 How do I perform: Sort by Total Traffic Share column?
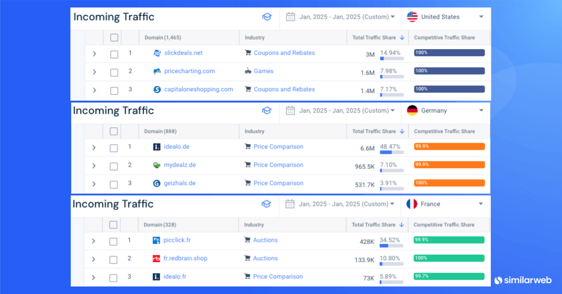pos(377,37)
